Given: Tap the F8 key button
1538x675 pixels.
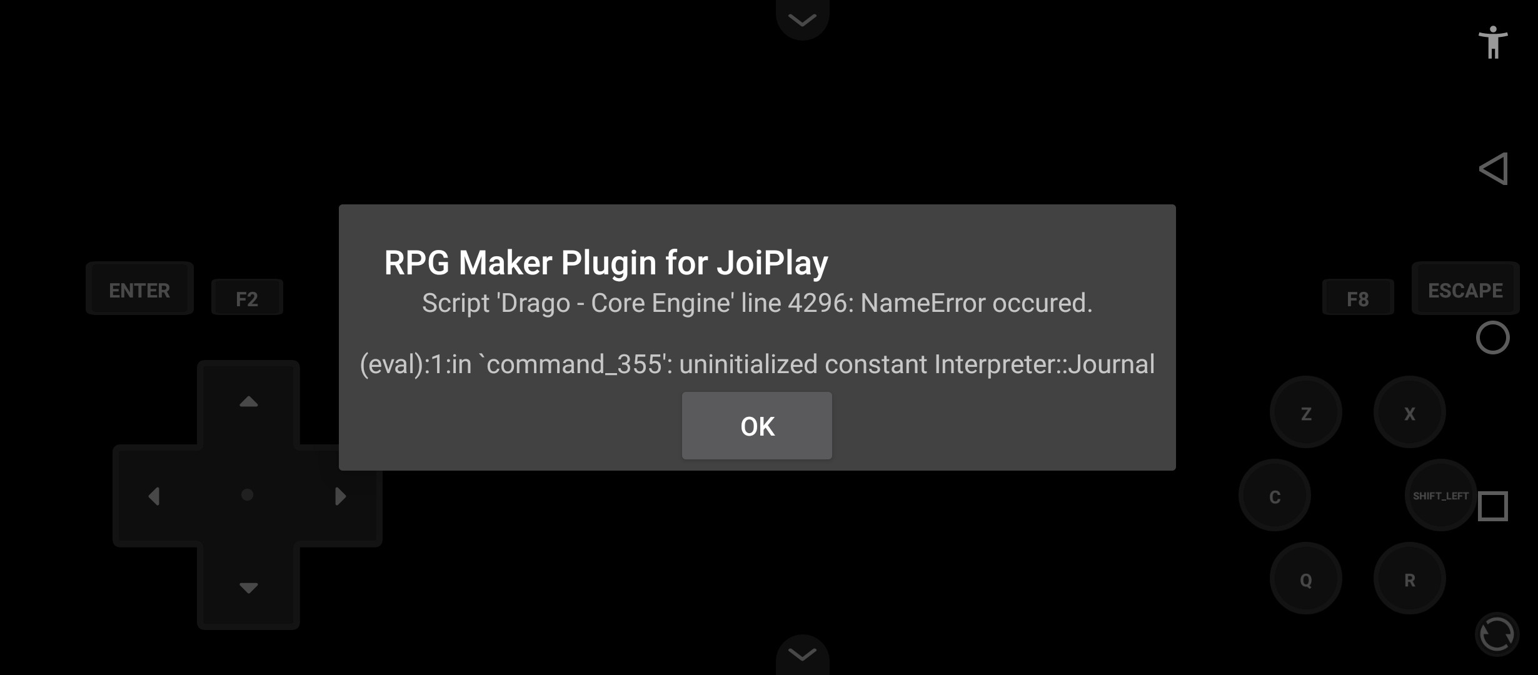Looking at the screenshot, I should (x=1357, y=298).
